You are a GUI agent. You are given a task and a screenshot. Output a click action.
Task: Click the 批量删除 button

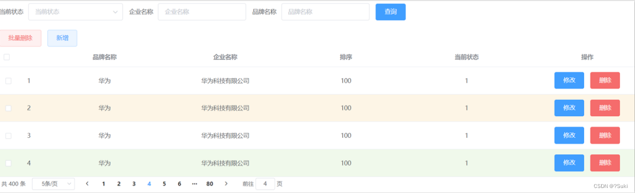click(x=20, y=38)
